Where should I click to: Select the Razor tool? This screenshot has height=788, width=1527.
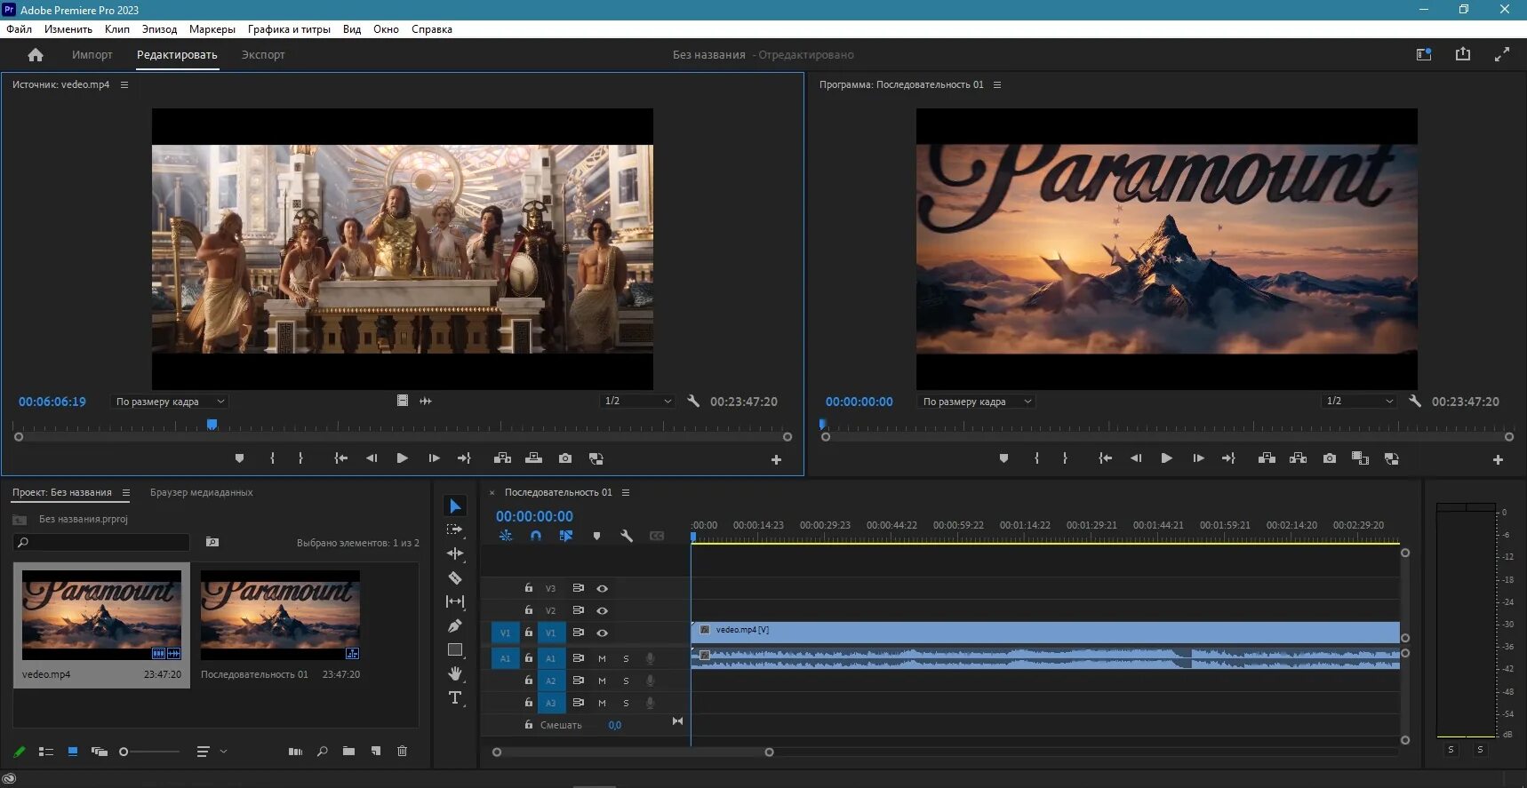point(455,577)
